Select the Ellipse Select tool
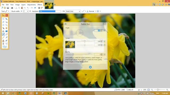The height and width of the screenshot is (95, 170). pos(3,25)
